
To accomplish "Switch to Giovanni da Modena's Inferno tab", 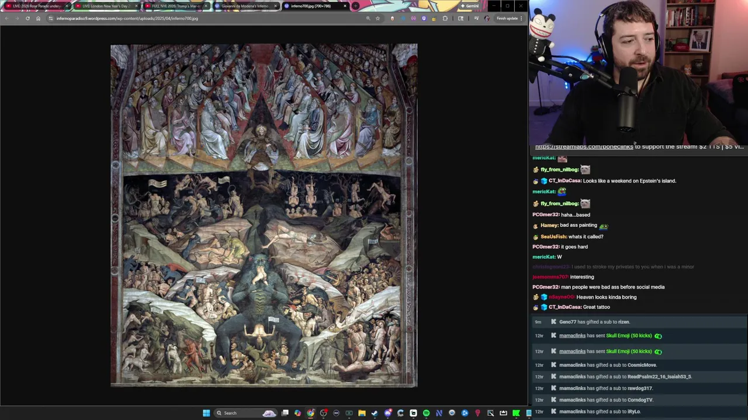I will [x=244, y=6].
